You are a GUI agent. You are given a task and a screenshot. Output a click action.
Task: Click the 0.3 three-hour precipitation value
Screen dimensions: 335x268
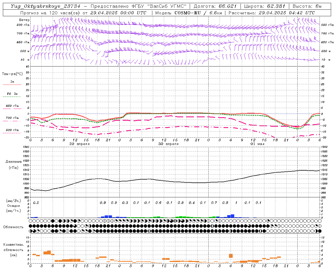125,203
